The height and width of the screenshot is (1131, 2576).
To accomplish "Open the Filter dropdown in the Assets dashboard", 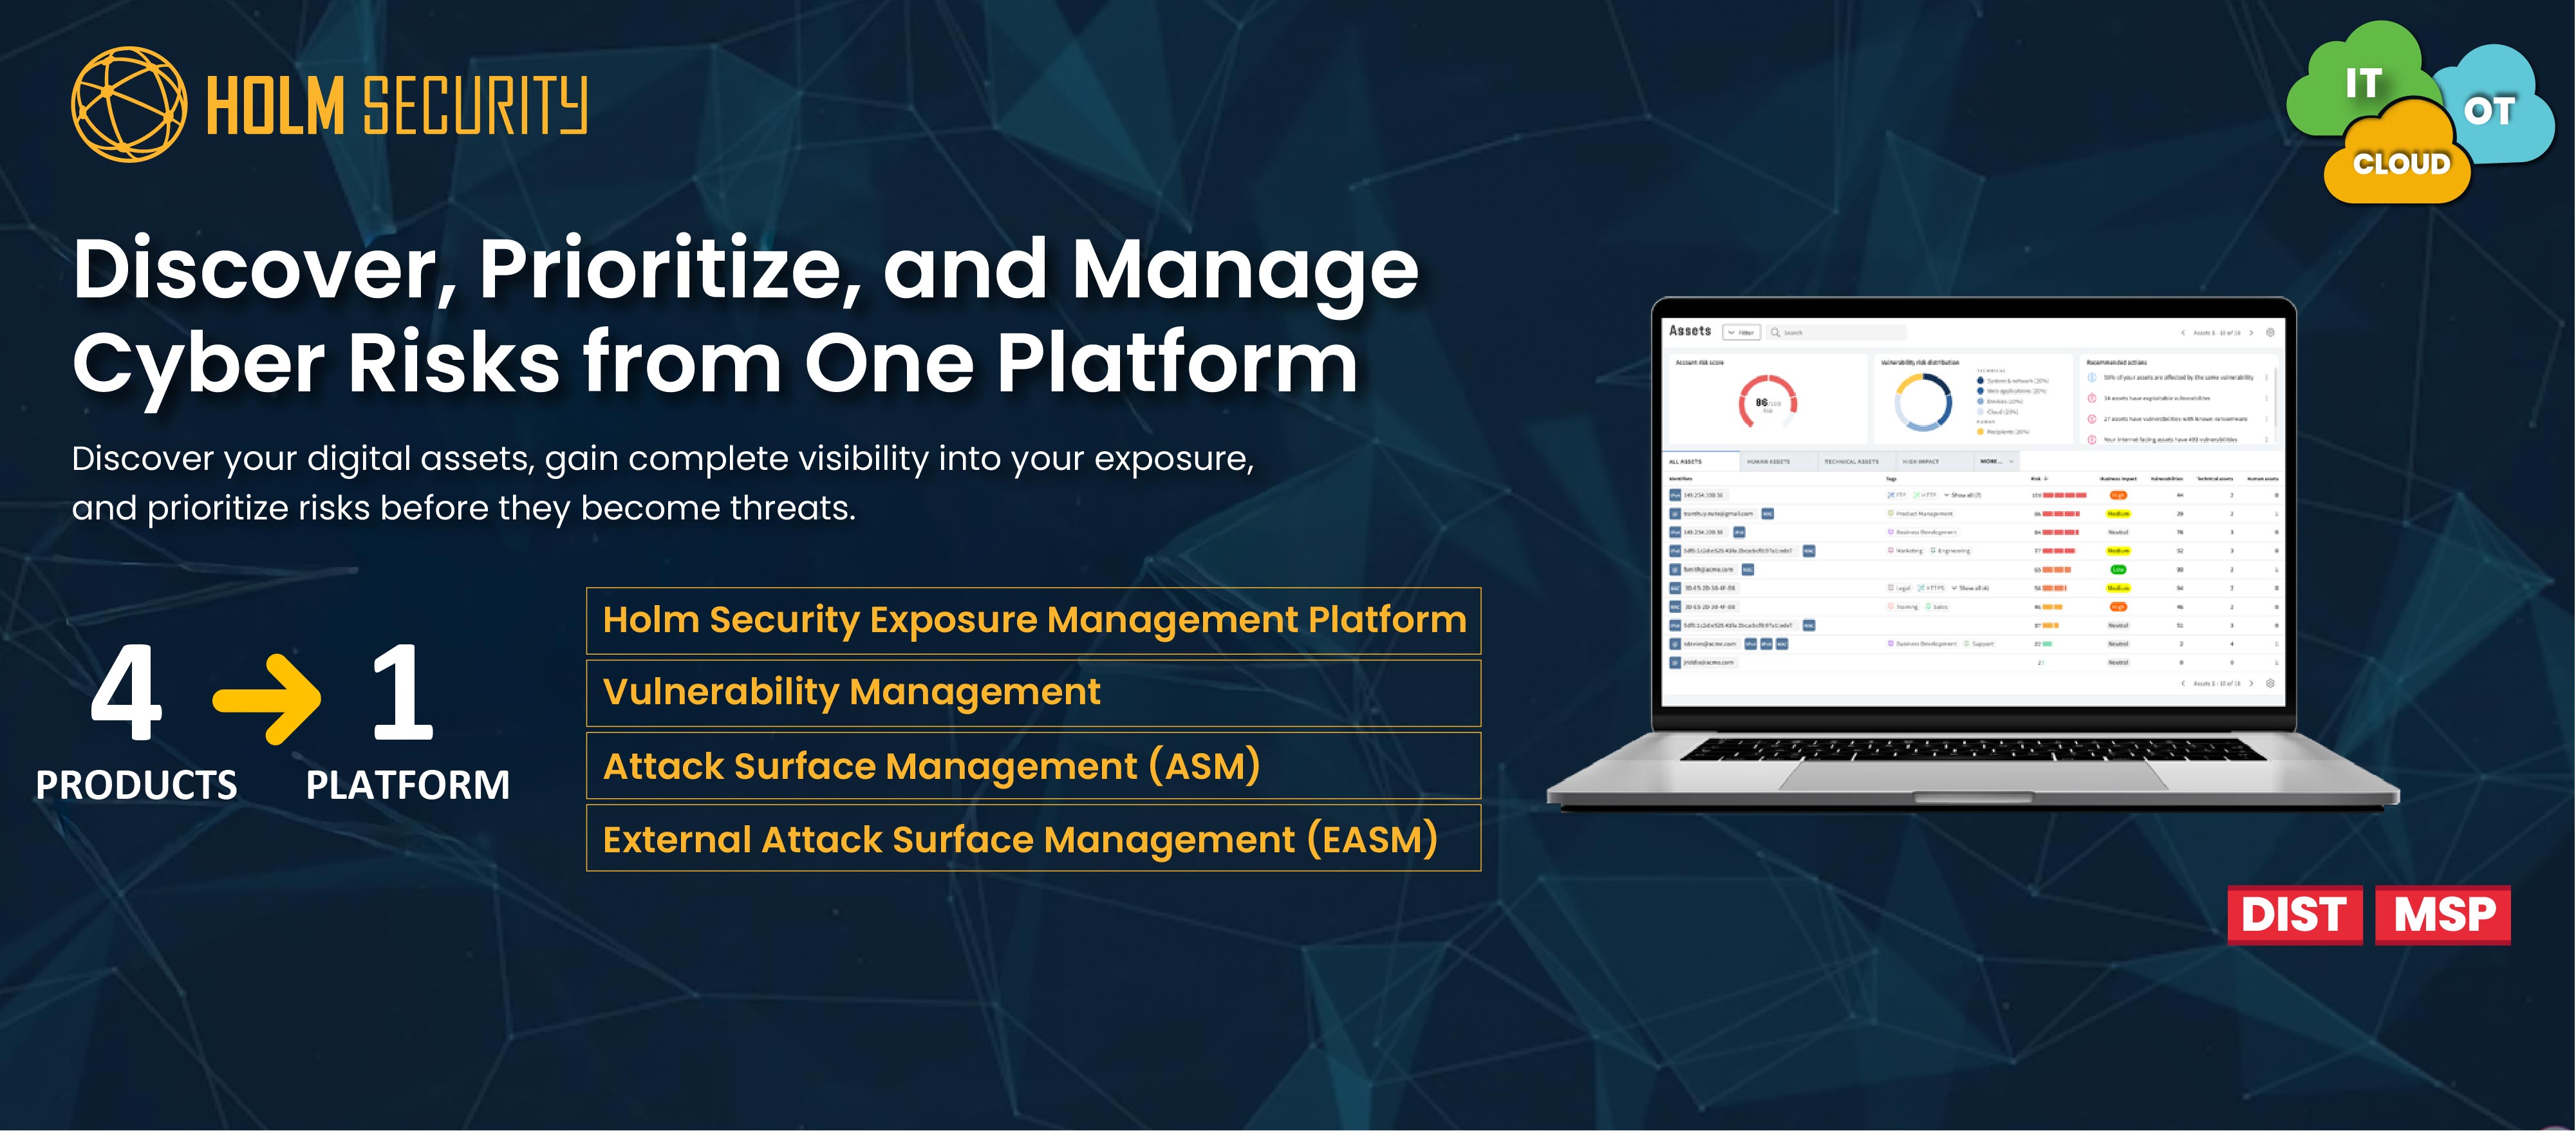I will 1742,332.
